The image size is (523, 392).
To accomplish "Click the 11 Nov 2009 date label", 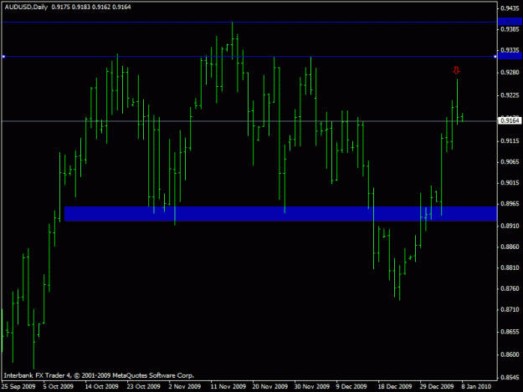I will pos(228,386).
